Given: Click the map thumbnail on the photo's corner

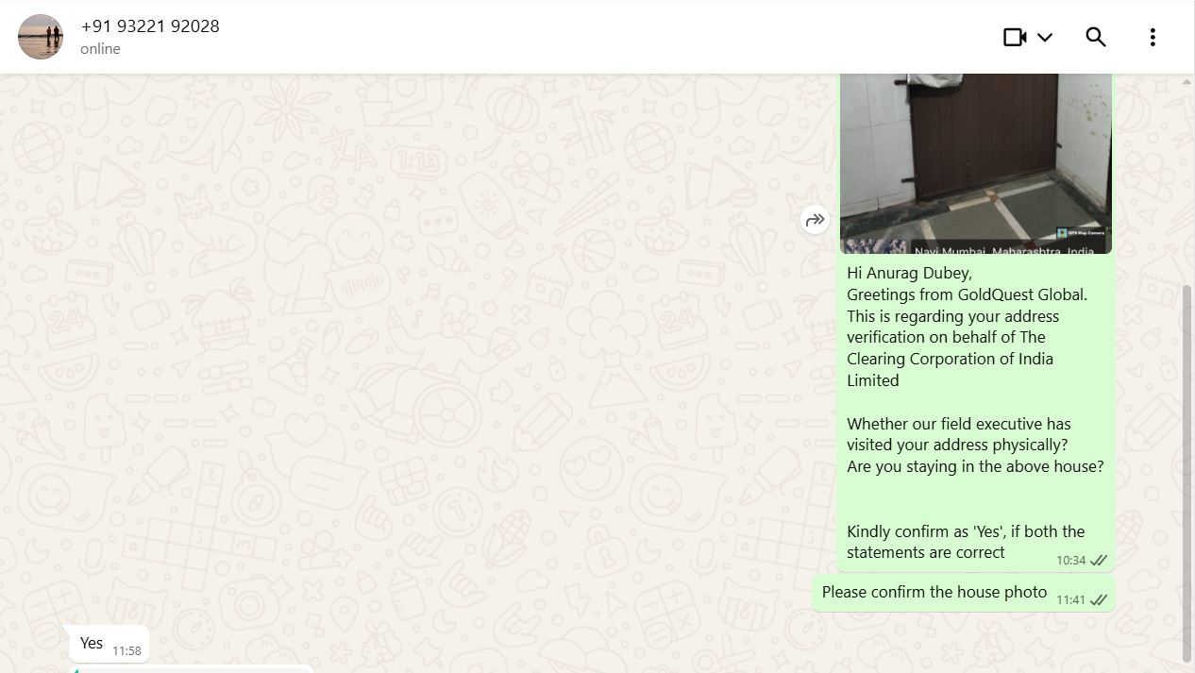Looking at the screenshot, I should pyautogui.click(x=875, y=246).
